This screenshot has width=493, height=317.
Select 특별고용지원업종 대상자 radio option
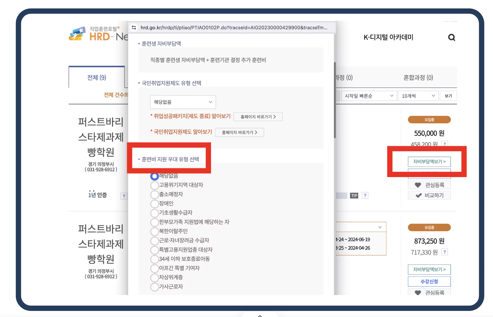click(x=154, y=250)
